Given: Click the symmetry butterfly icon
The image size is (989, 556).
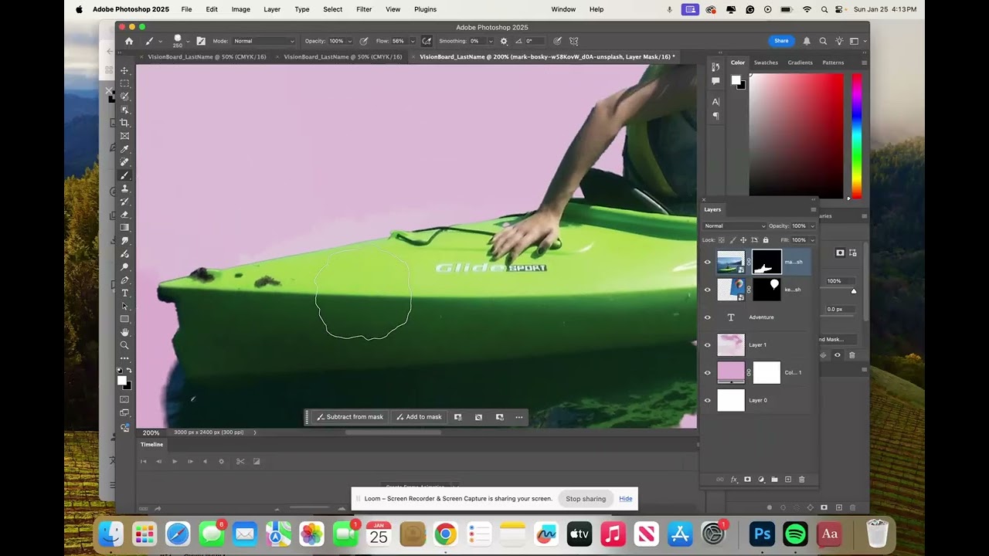Looking at the screenshot, I should 574,41.
